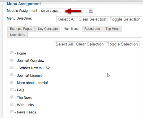
Task: Click the upper Clear Selection button
Action: (x=92, y=19)
